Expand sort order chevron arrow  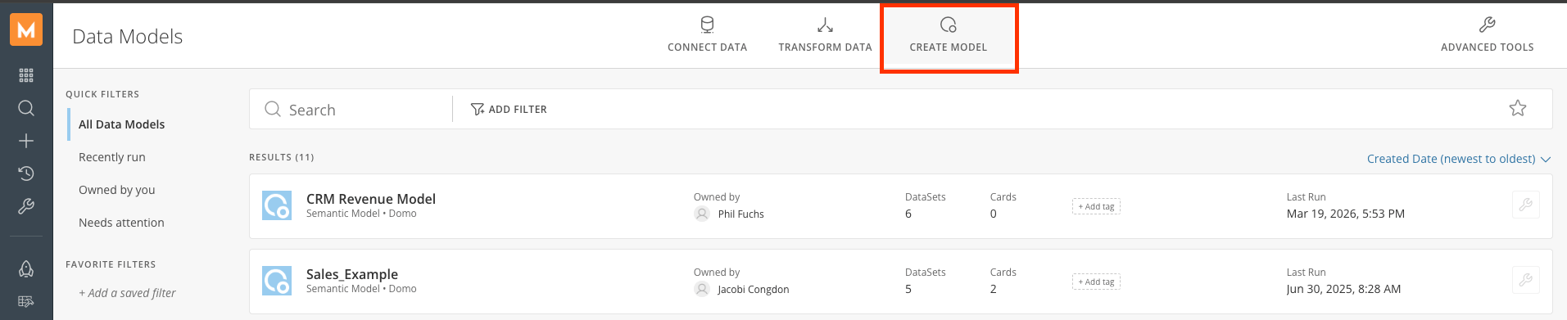pos(1546,160)
